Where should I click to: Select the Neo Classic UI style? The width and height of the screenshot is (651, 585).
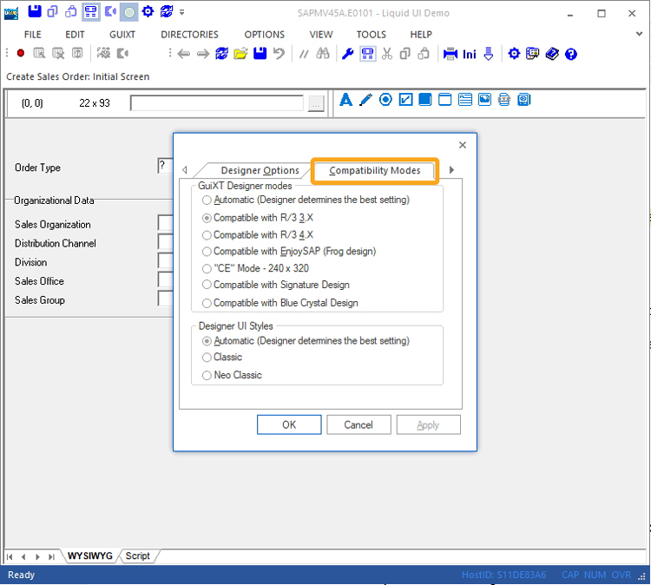[207, 375]
